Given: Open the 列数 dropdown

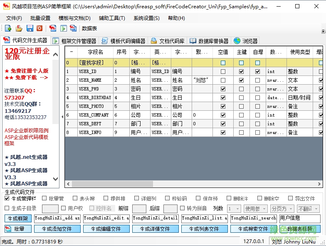Looking at the screenshot, I should (233, 209).
